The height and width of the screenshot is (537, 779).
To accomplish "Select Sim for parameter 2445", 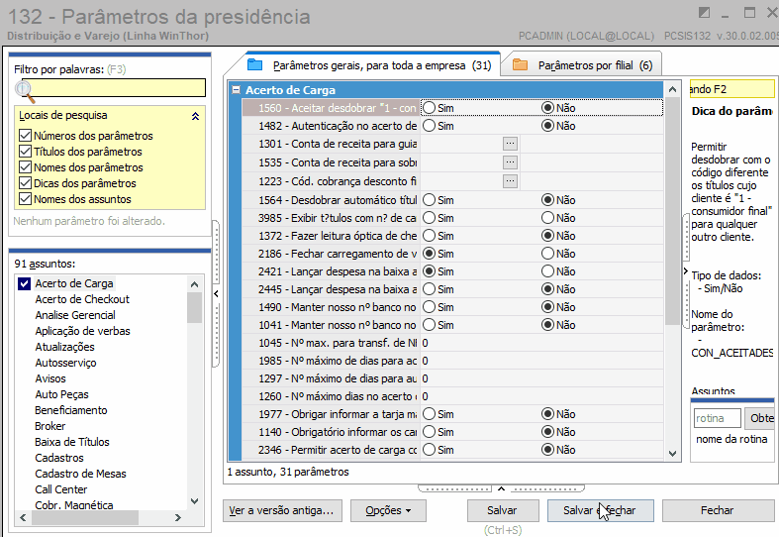I will click(430, 289).
